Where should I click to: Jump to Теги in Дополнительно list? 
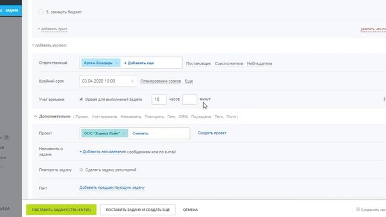point(218,116)
